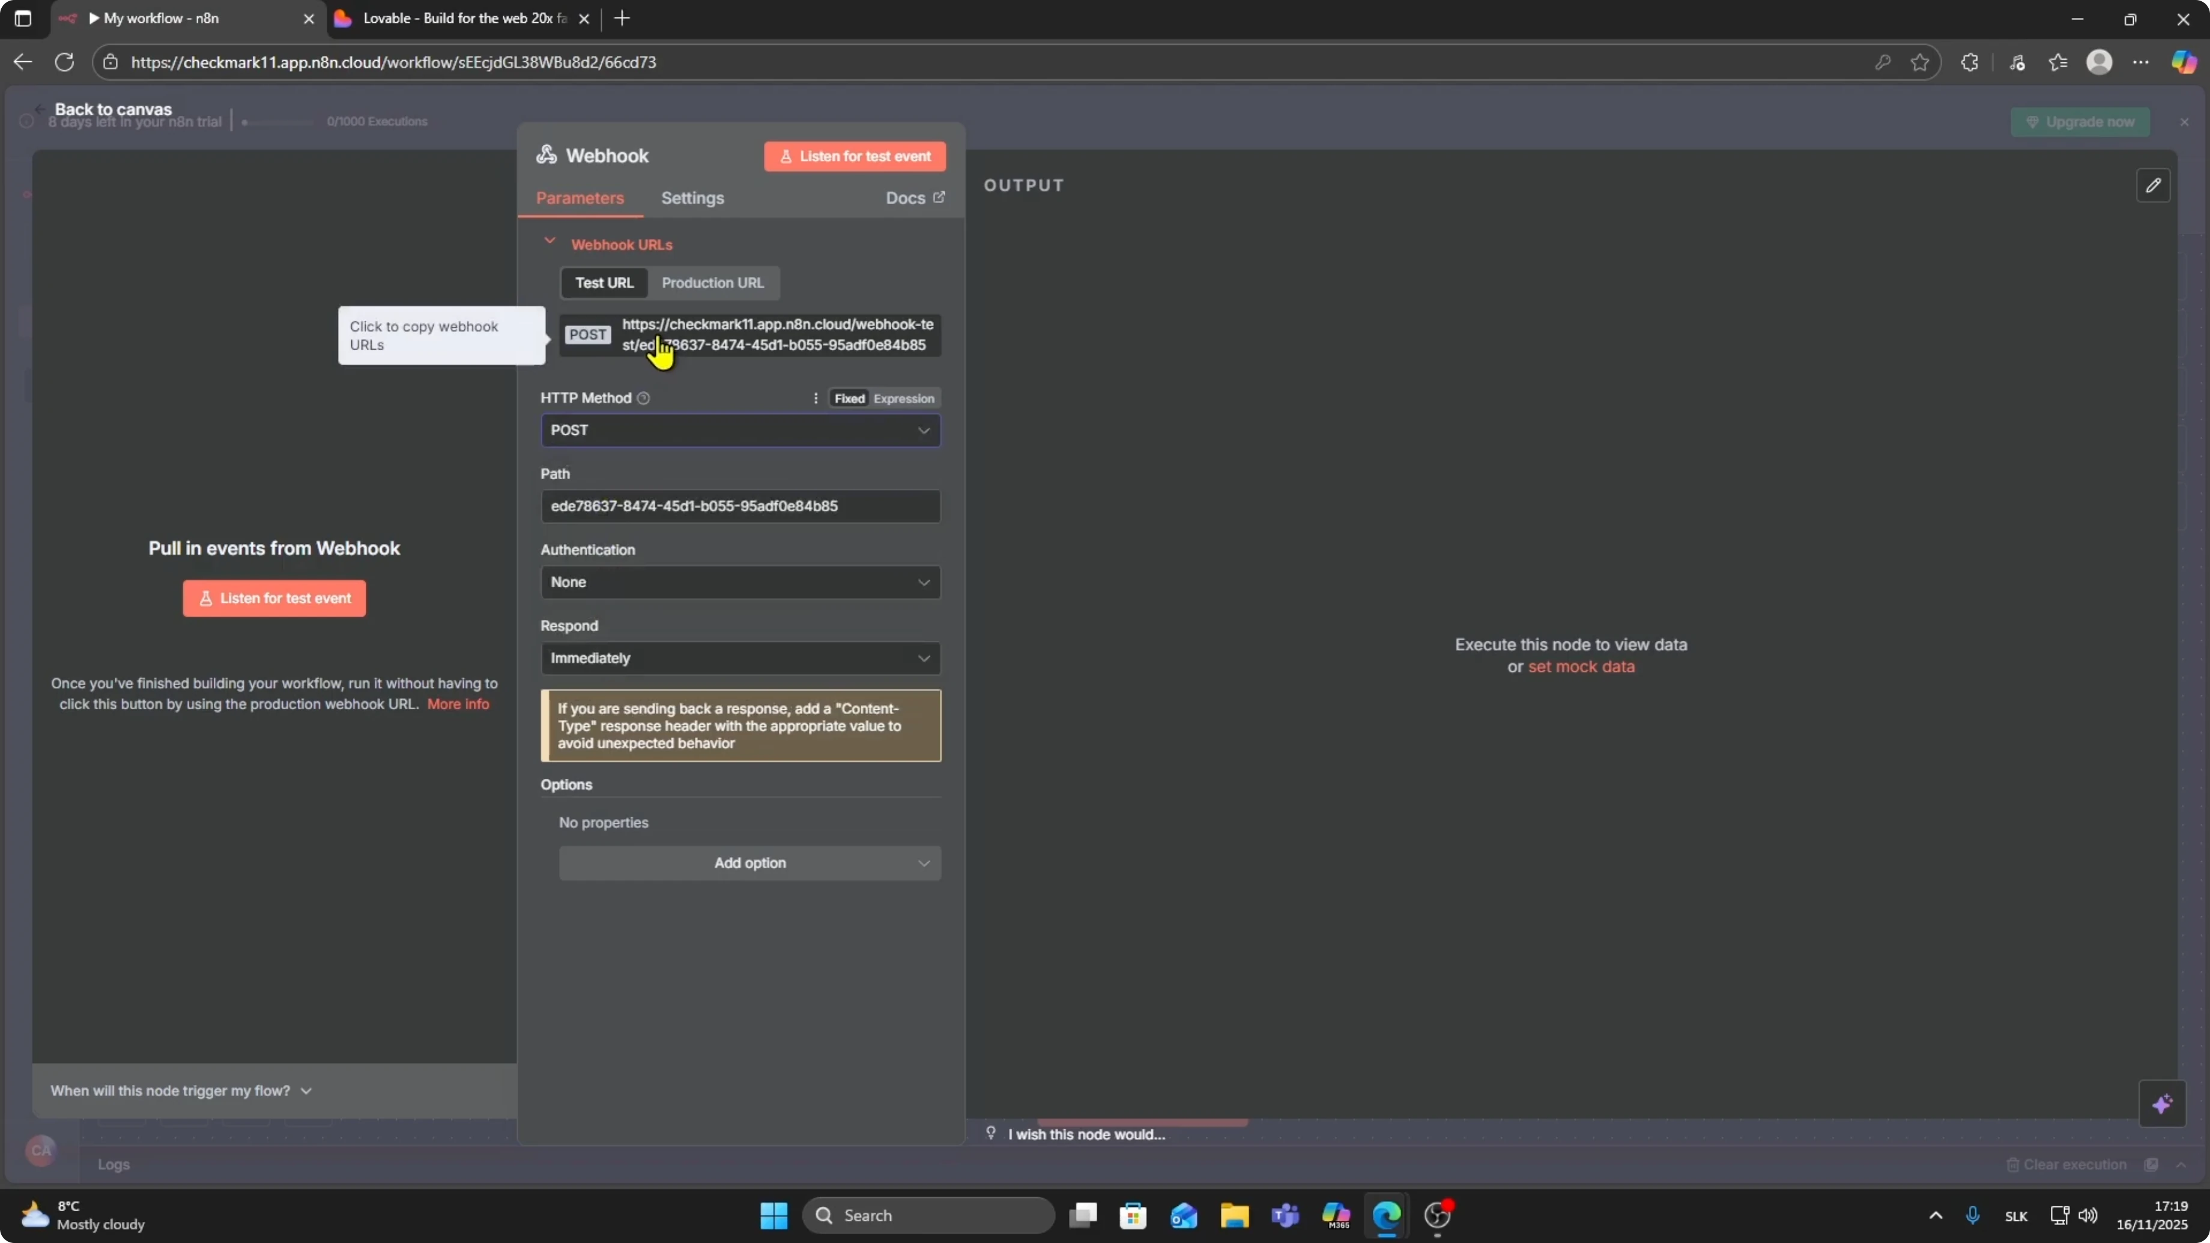Click the POST badge next to webhook URL

tap(588, 334)
